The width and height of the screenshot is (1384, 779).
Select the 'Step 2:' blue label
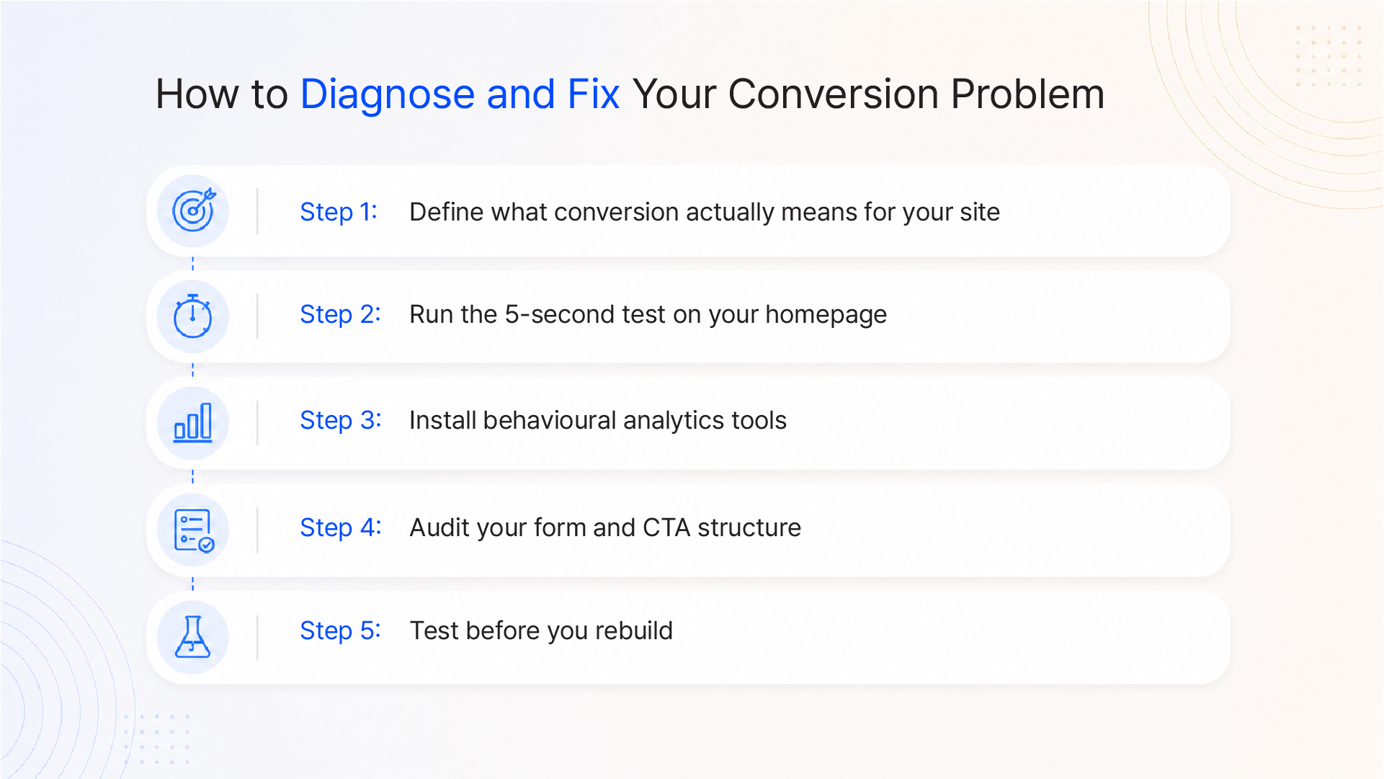340,314
